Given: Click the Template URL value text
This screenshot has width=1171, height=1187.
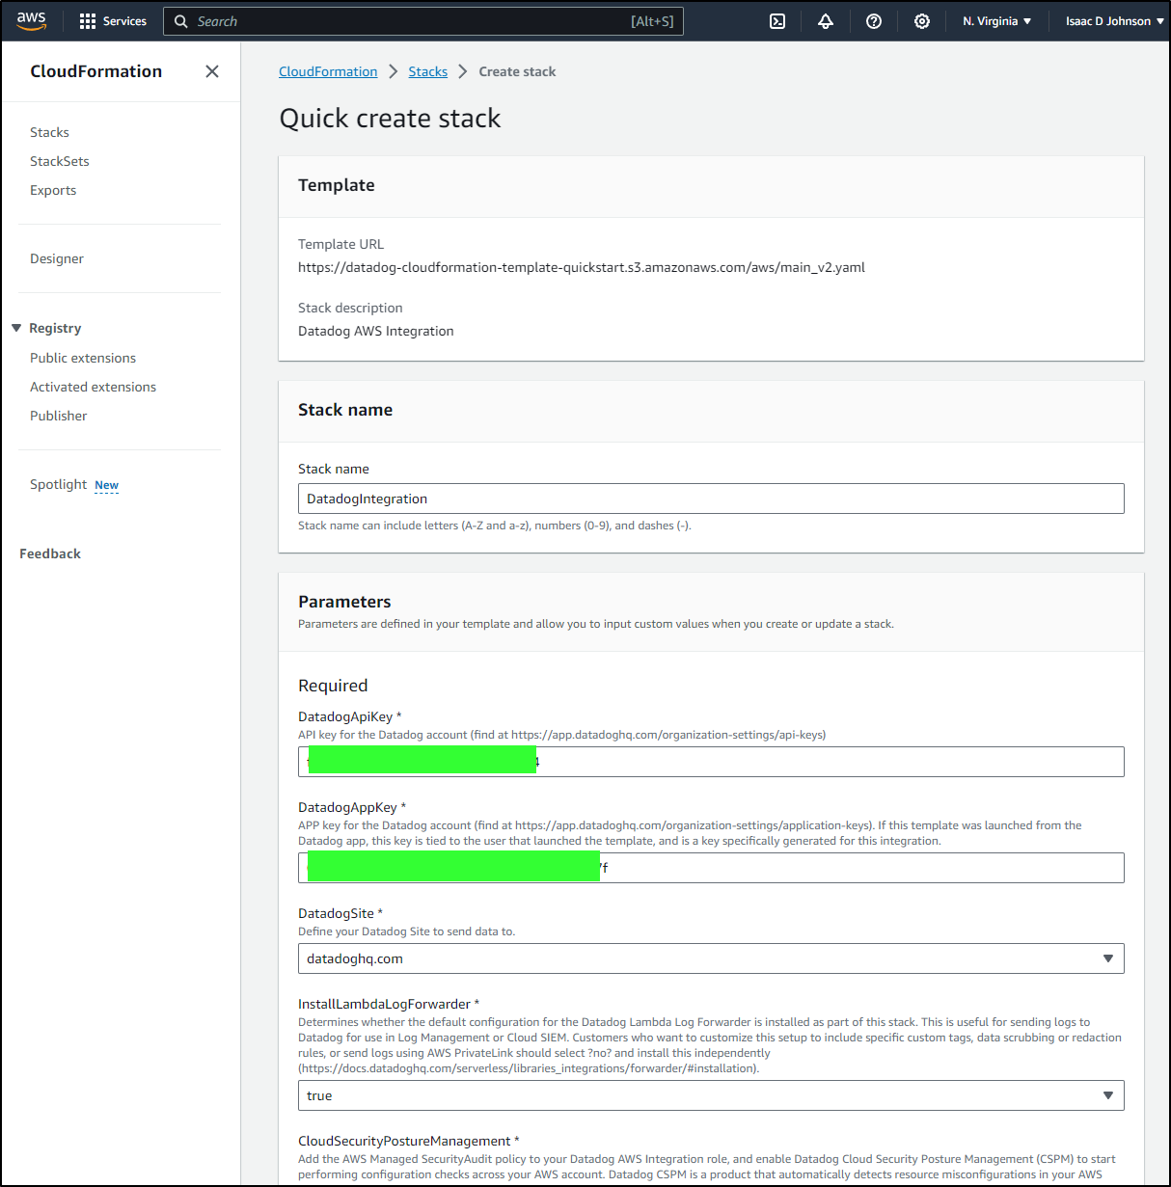Looking at the screenshot, I should [x=582, y=267].
